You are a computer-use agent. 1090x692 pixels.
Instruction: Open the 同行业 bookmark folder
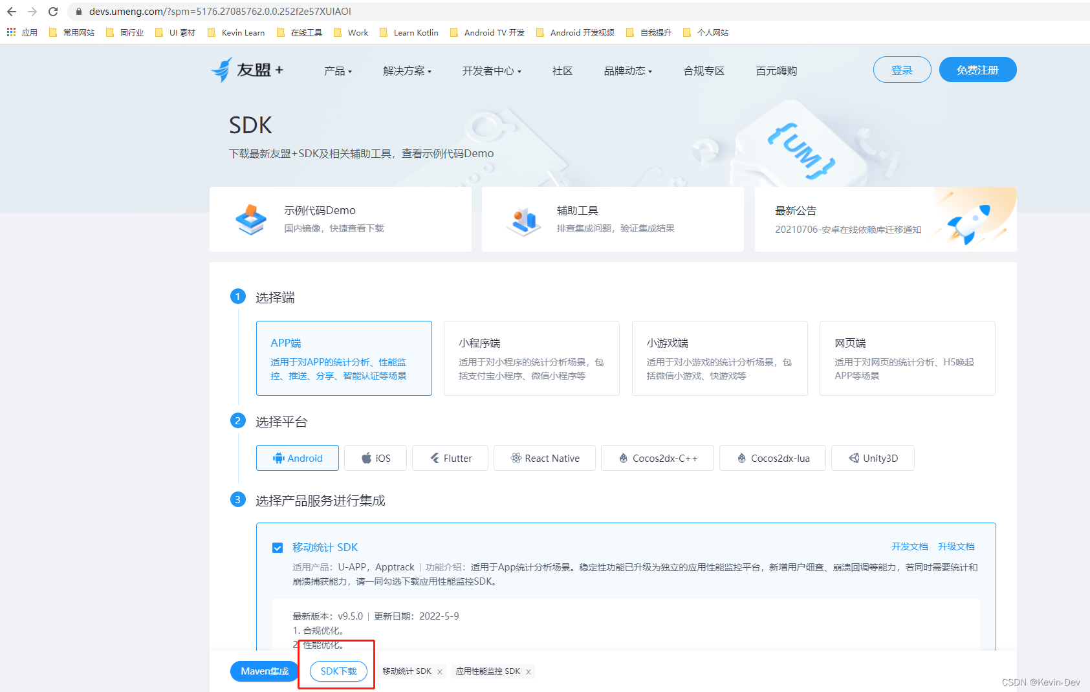click(x=125, y=32)
